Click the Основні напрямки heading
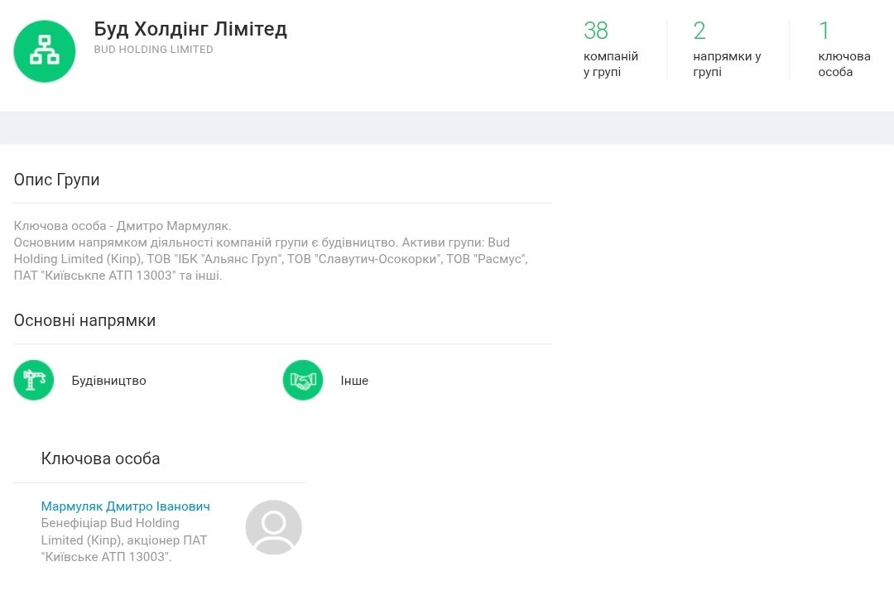Viewport: 894px width, 595px height. tap(84, 320)
